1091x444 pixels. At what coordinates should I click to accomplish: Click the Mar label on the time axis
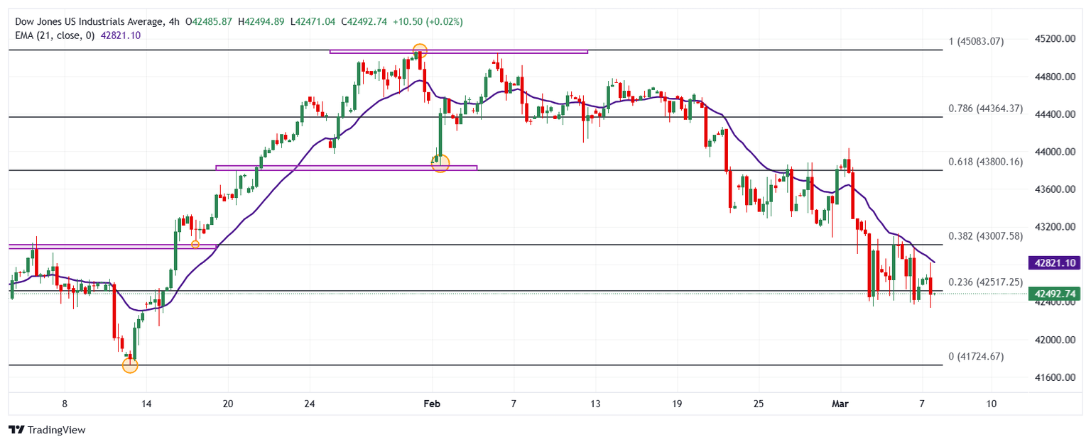840,404
